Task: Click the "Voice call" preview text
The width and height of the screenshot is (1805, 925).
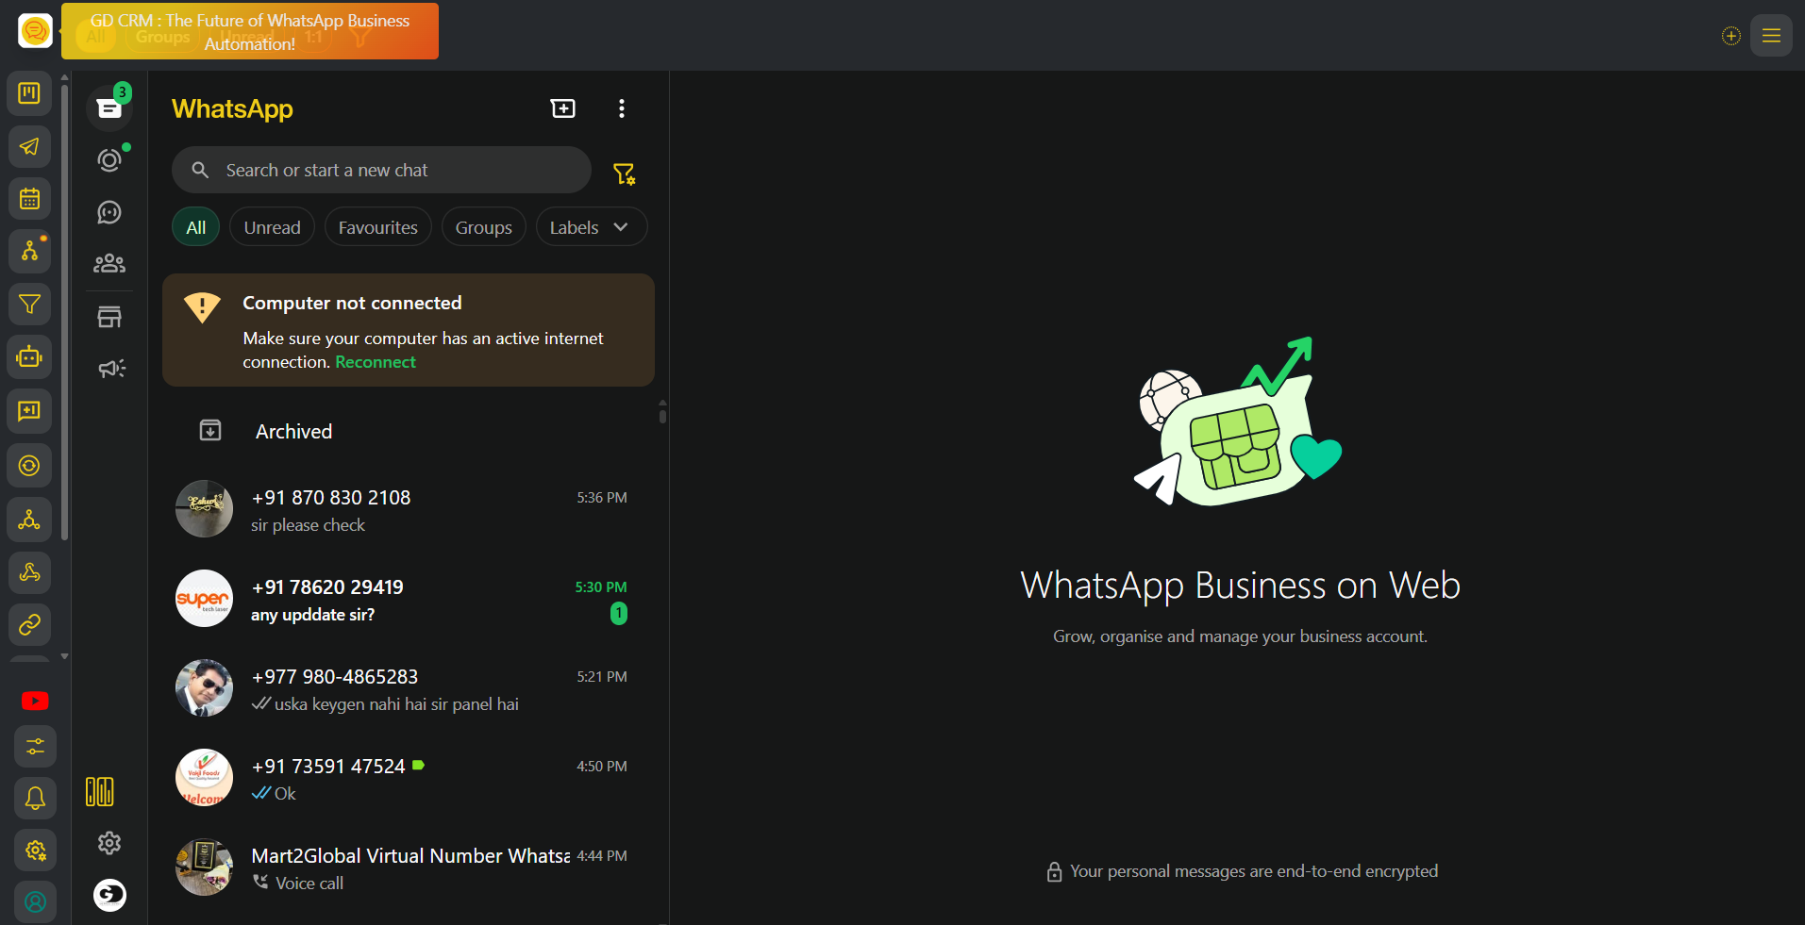Action: pos(309,884)
